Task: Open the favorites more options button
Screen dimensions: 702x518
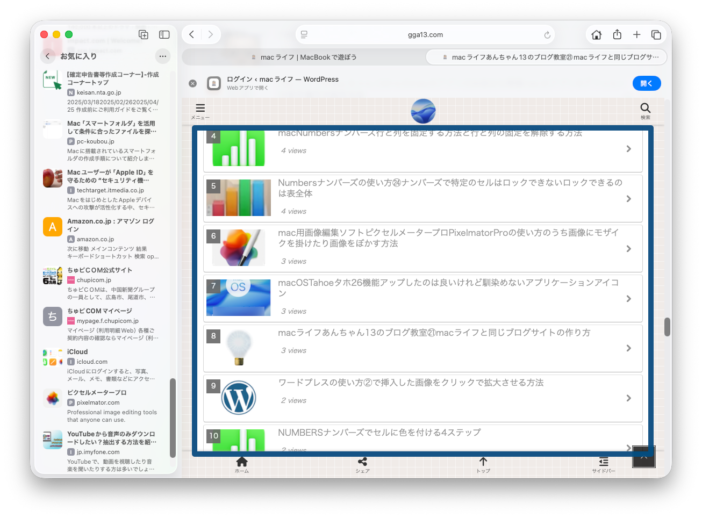Action: pyautogui.click(x=163, y=56)
